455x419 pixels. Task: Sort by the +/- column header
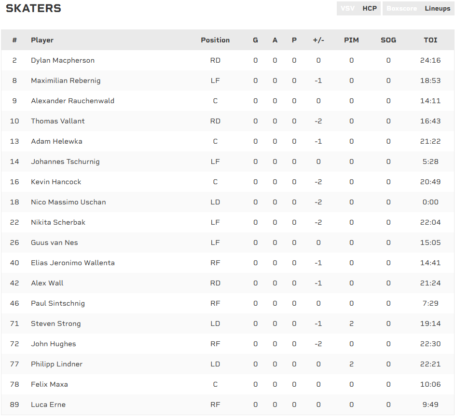coord(318,40)
